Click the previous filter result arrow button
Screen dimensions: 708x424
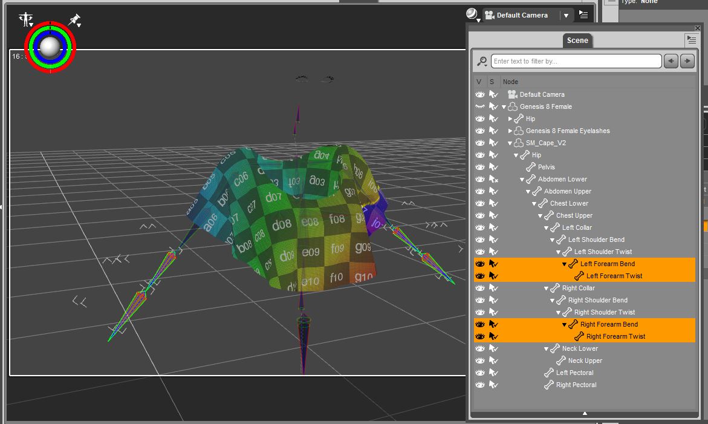click(671, 61)
